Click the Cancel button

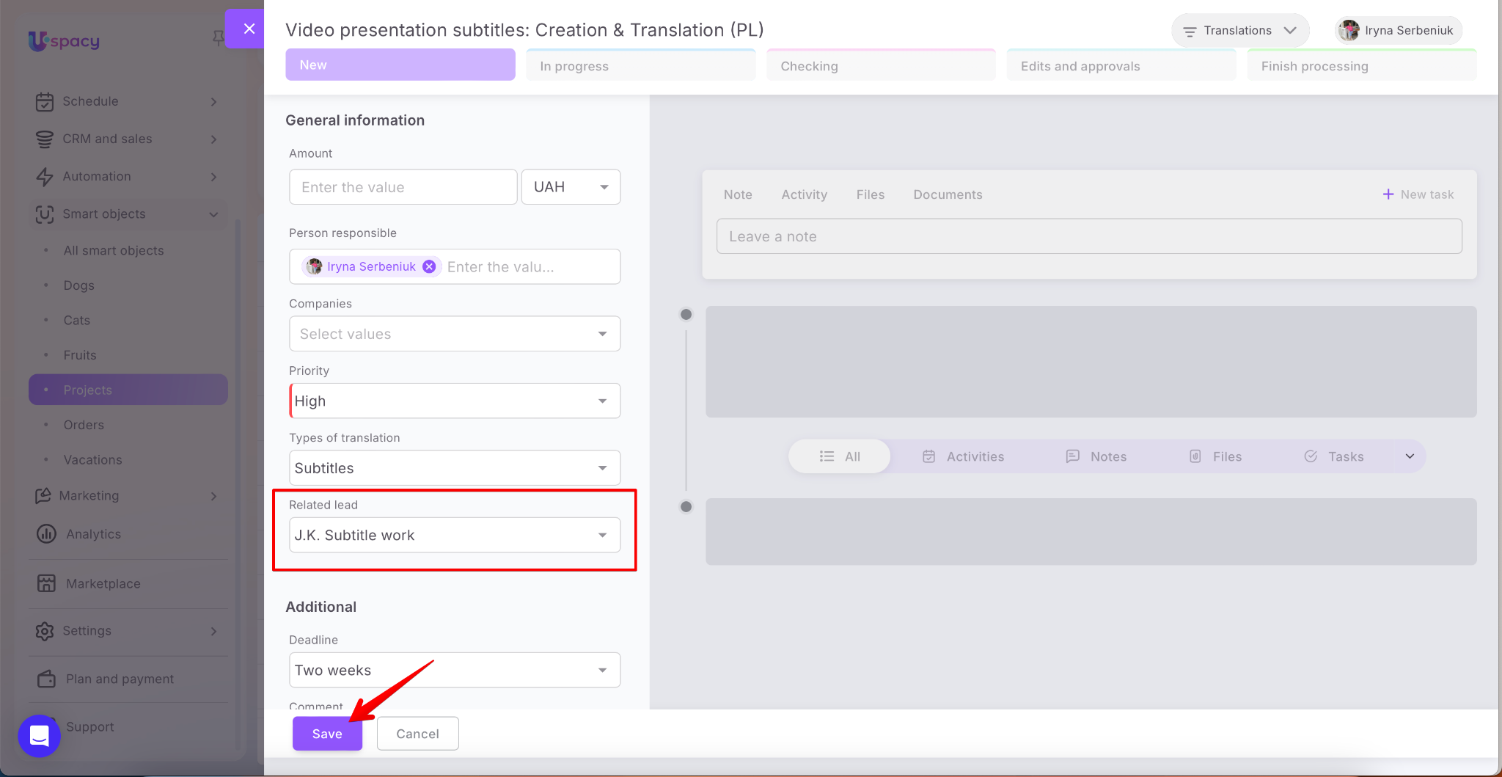tap(417, 734)
